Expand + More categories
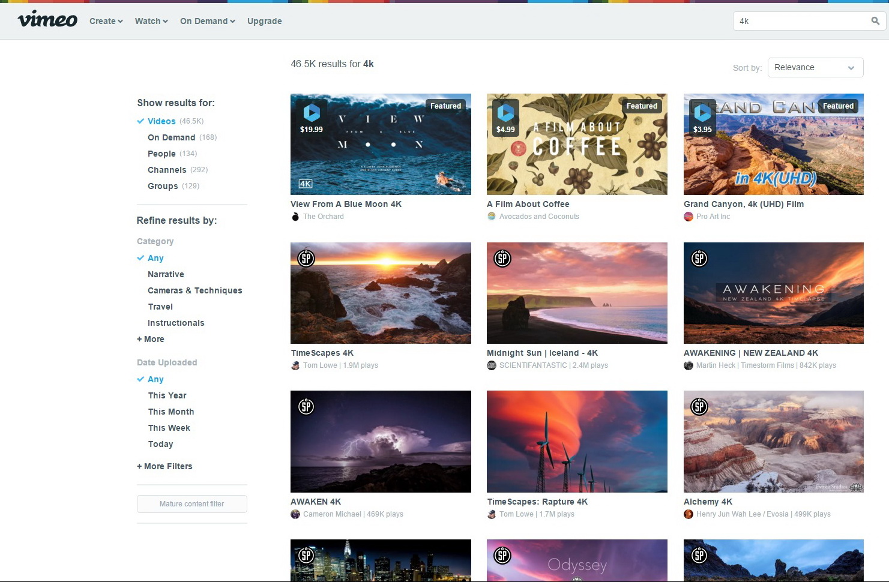 (151, 339)
